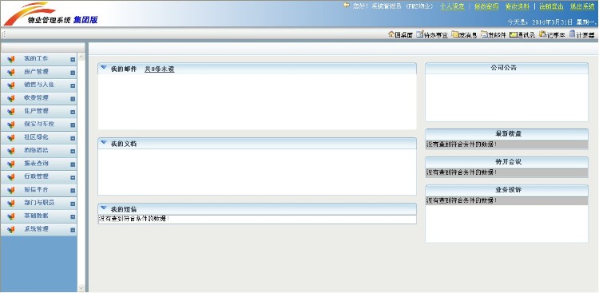Click the 我的短信 panel title
The width and height of the screenshot is (599, 293).
click(123, 210)
